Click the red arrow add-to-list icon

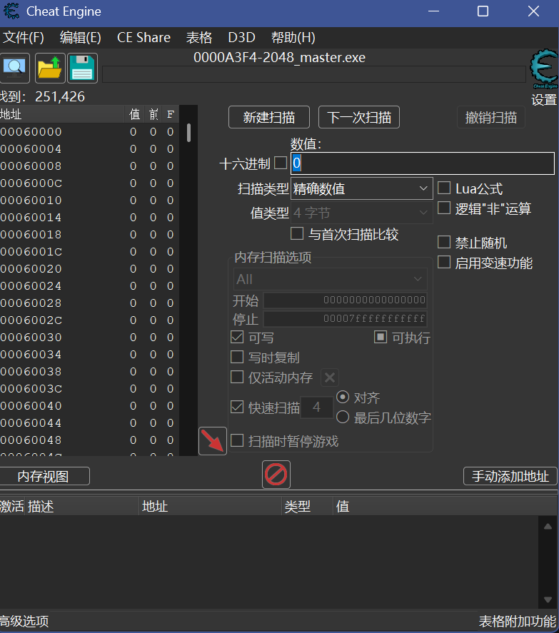(x=213, y=441)
